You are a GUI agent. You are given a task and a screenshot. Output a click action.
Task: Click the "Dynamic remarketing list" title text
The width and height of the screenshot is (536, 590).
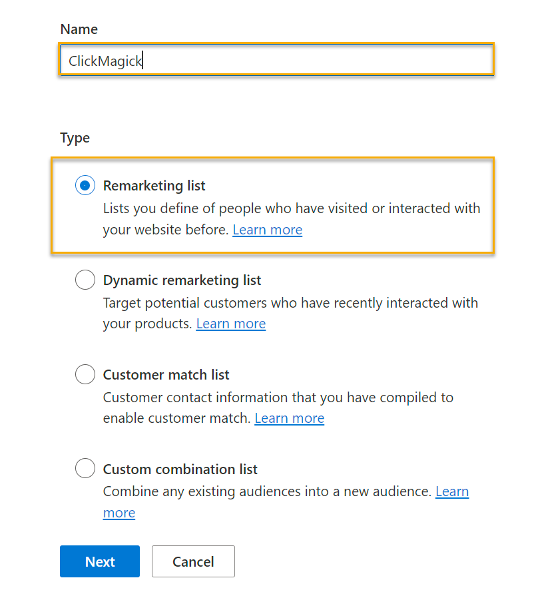point(182,280)
